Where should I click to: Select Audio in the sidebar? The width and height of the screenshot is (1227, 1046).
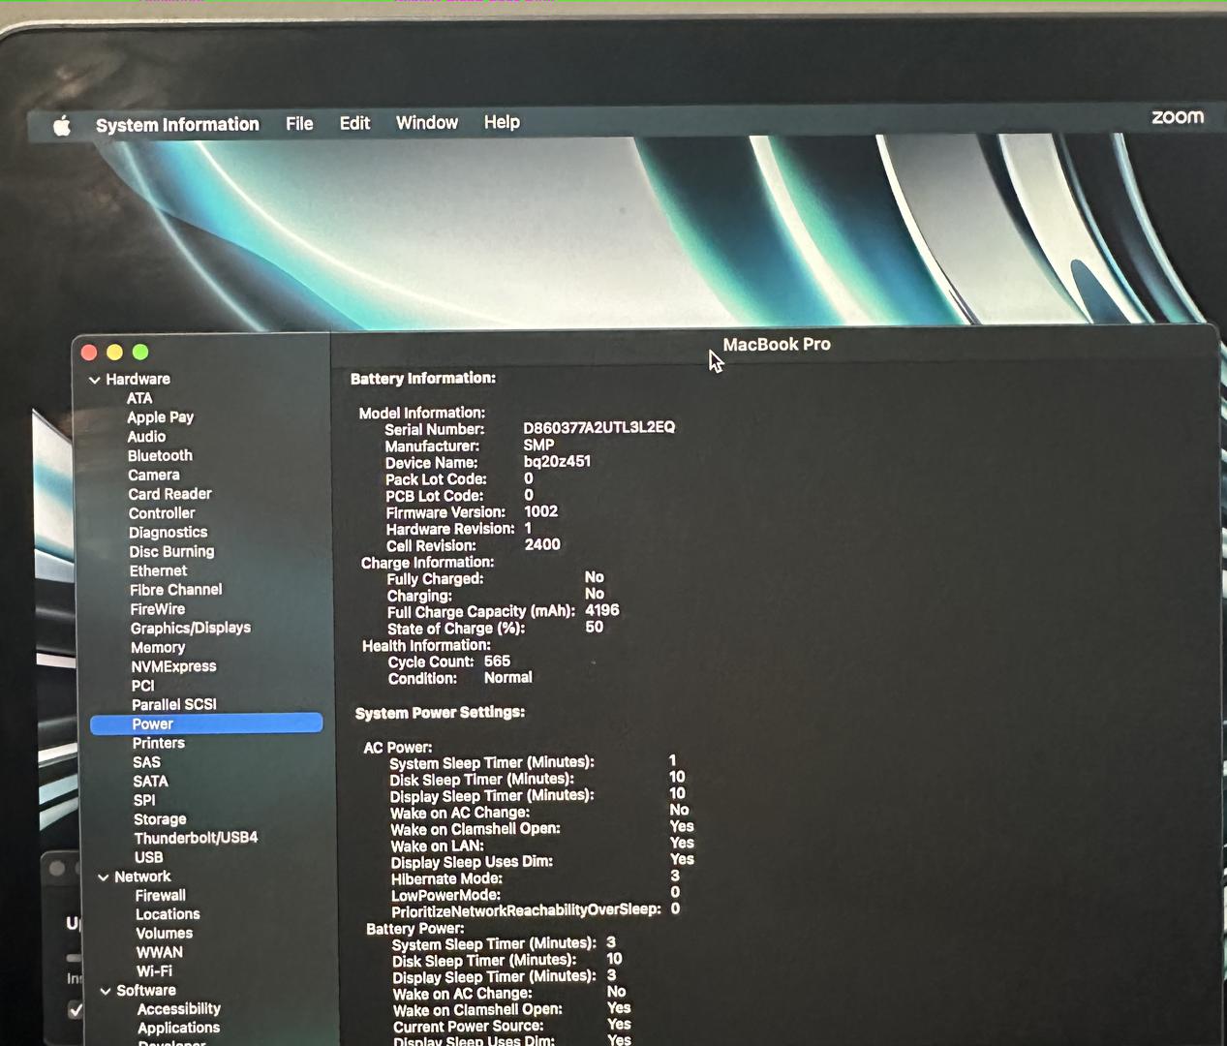tap(146, 436)
